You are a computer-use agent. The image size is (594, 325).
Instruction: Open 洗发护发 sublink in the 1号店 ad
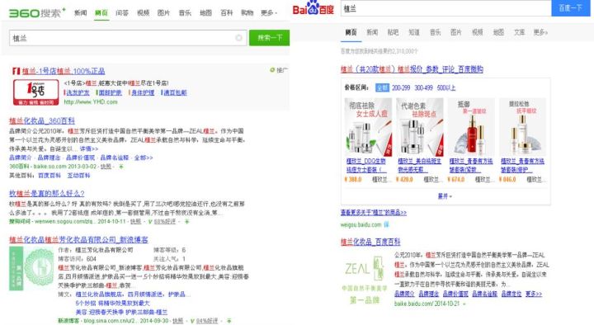78,92
